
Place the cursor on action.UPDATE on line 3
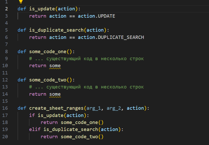click(x=96, y=16)
